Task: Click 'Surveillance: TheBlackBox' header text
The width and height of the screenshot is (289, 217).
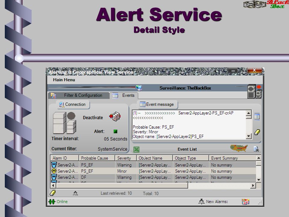Action: (185, 88)
